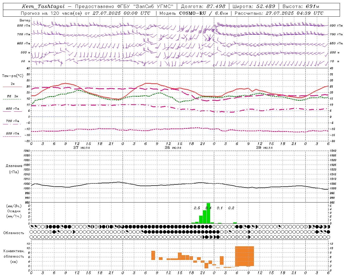Screen dimensions: 344x275
Task: Click the 9.4 precipitation total value
Action: [x=209, y=208]
